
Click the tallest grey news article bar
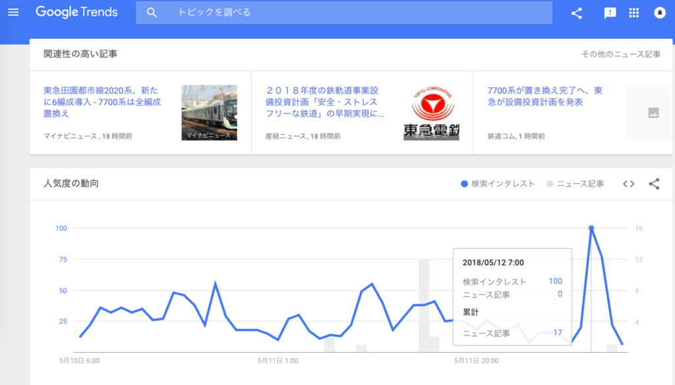tap(424, 306)
